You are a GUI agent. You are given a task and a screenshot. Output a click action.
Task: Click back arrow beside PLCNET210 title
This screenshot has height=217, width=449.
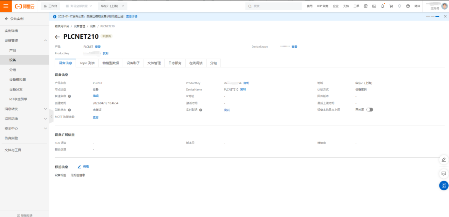click(x=57, y=37)
